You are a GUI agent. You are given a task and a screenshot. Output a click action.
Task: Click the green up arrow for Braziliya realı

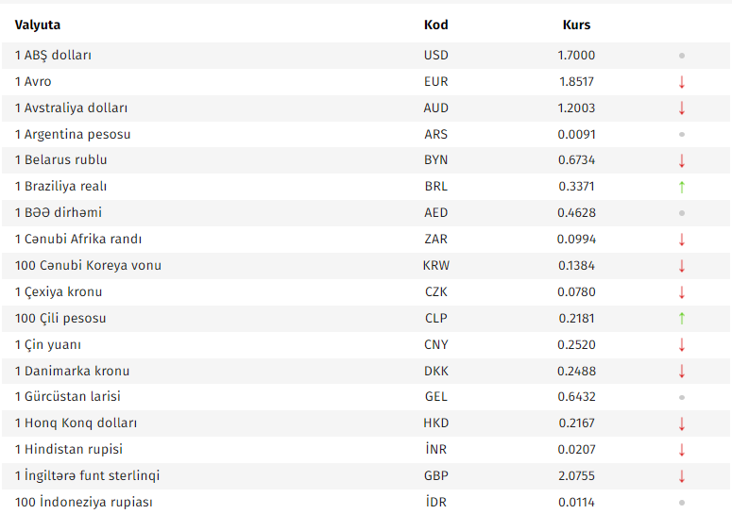coord(681,187)
